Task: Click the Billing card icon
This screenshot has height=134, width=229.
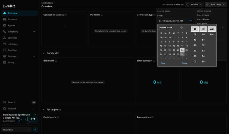Action: 5,62
